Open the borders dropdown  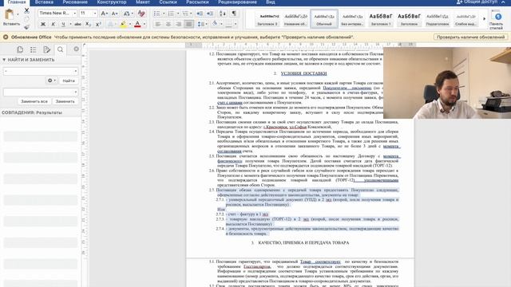[236, 24]
